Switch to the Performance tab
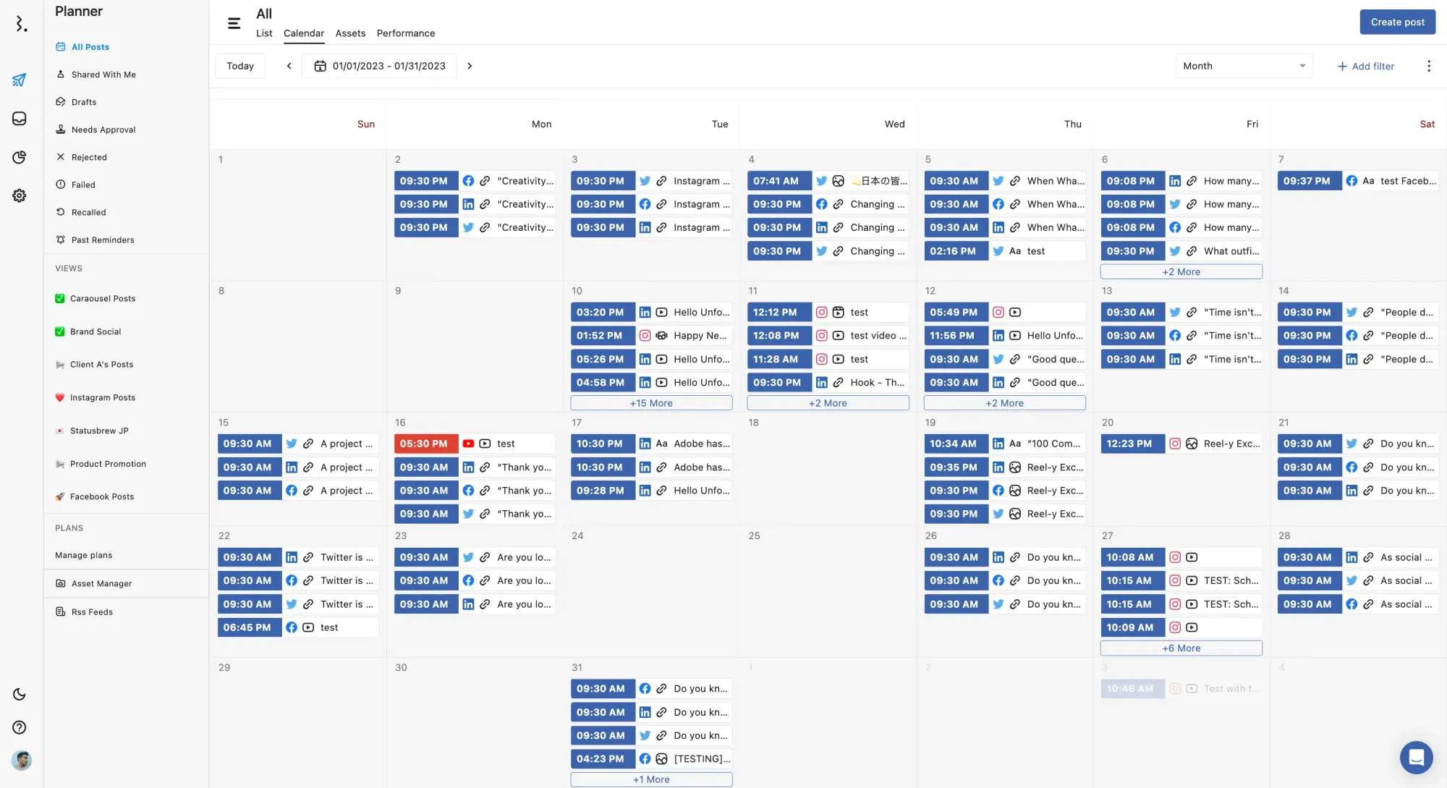1447x788 pixels. (x=405, y=33)
